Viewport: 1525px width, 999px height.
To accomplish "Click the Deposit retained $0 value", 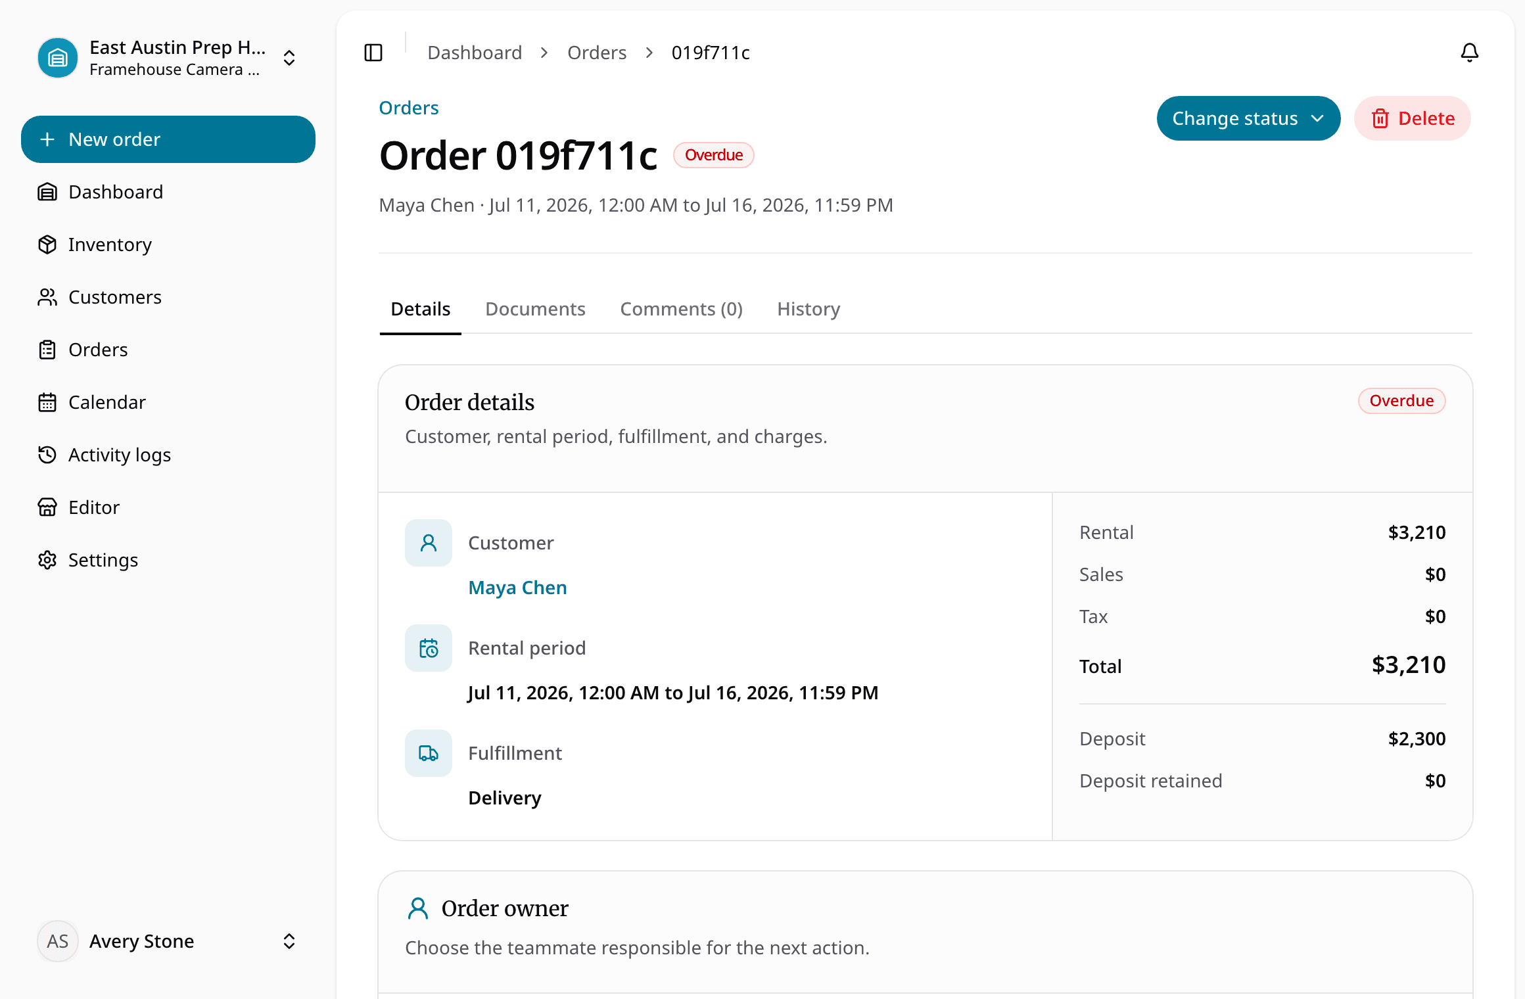I will click(x=1435, y=781).
